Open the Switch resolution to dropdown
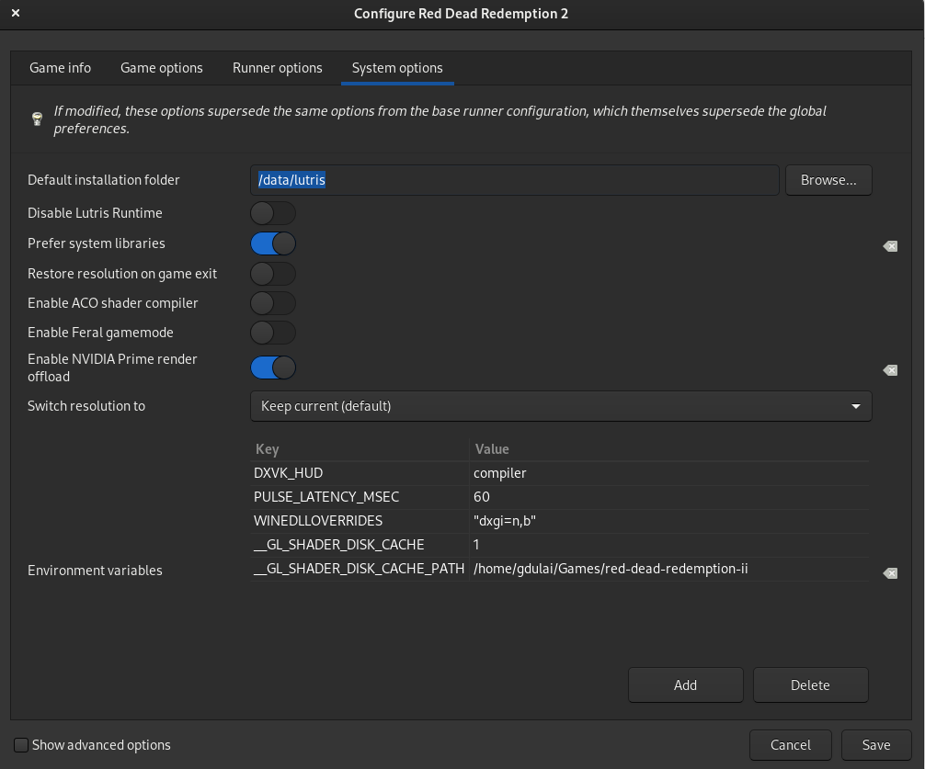Image resolution: width=925 pixels, height=769 pixels. pos(561,406)
